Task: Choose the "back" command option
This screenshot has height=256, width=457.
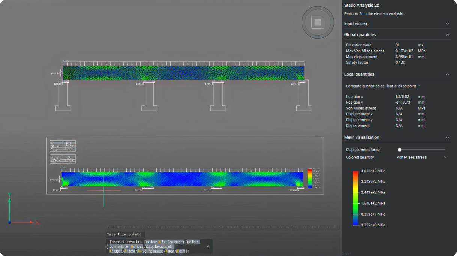Action: click(170, 251)
